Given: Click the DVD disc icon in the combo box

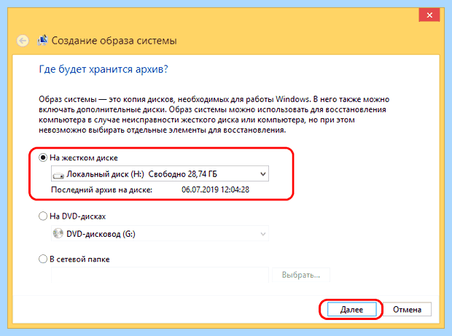Looking at the screenshot, I should point(58,233).
